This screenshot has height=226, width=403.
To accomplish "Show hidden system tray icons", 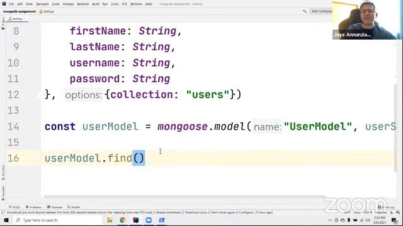I will pyautogui.click(x=330, y=220).
